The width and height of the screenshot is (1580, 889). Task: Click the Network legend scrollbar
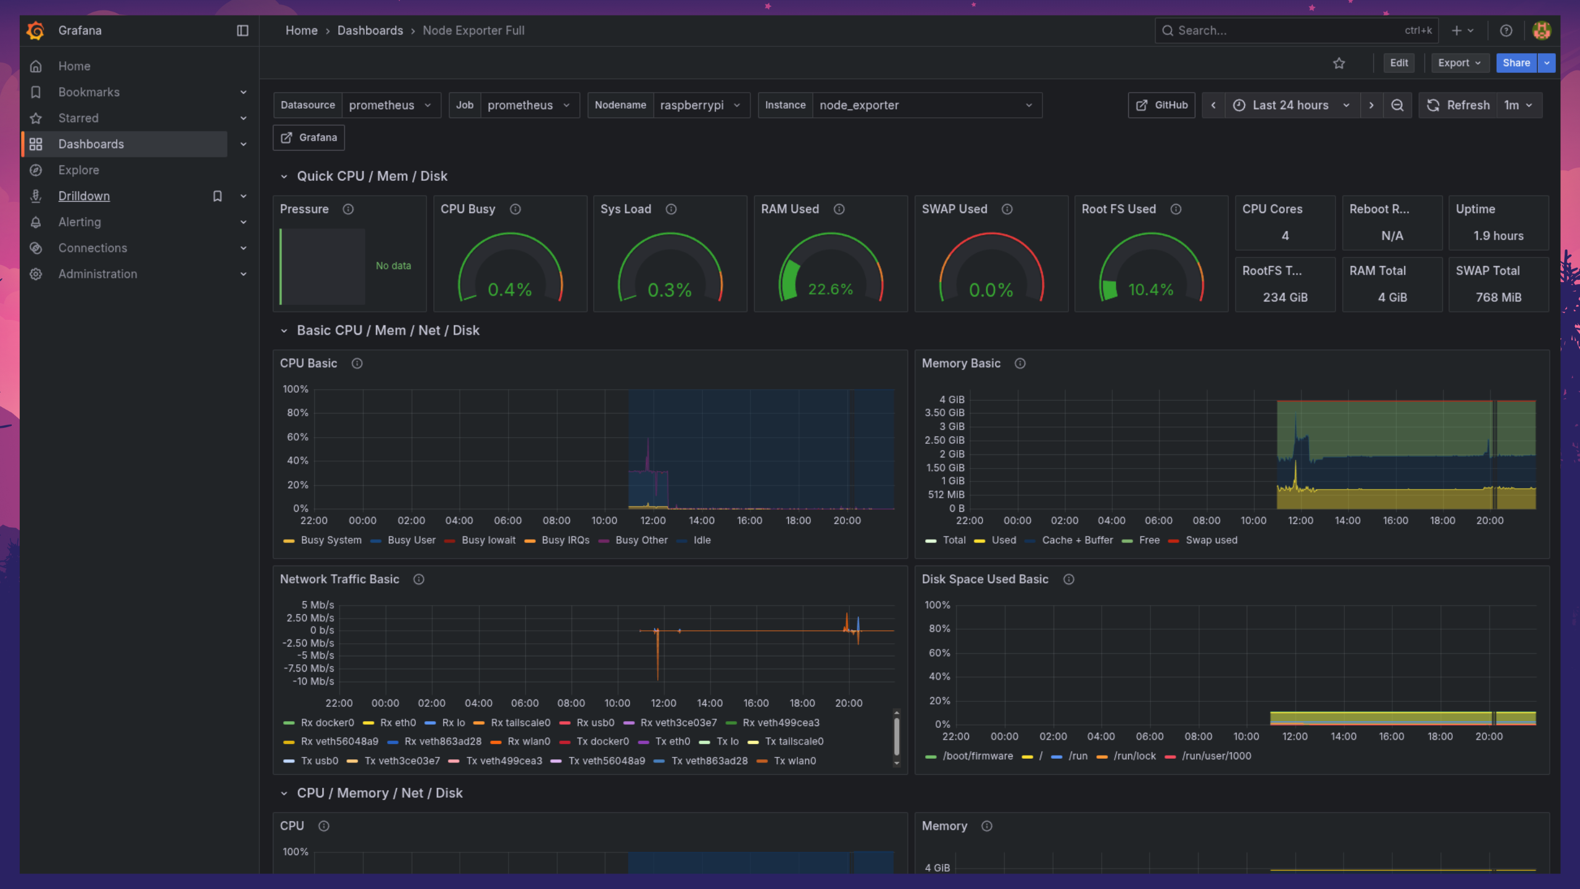point(896,737)
